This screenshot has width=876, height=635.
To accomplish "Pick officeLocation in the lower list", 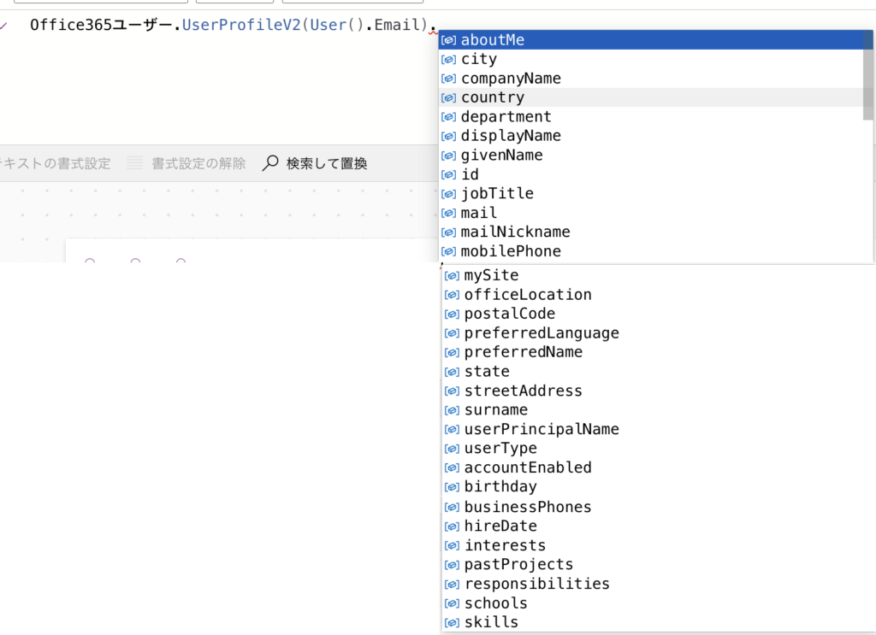I will tap(528, 295).
